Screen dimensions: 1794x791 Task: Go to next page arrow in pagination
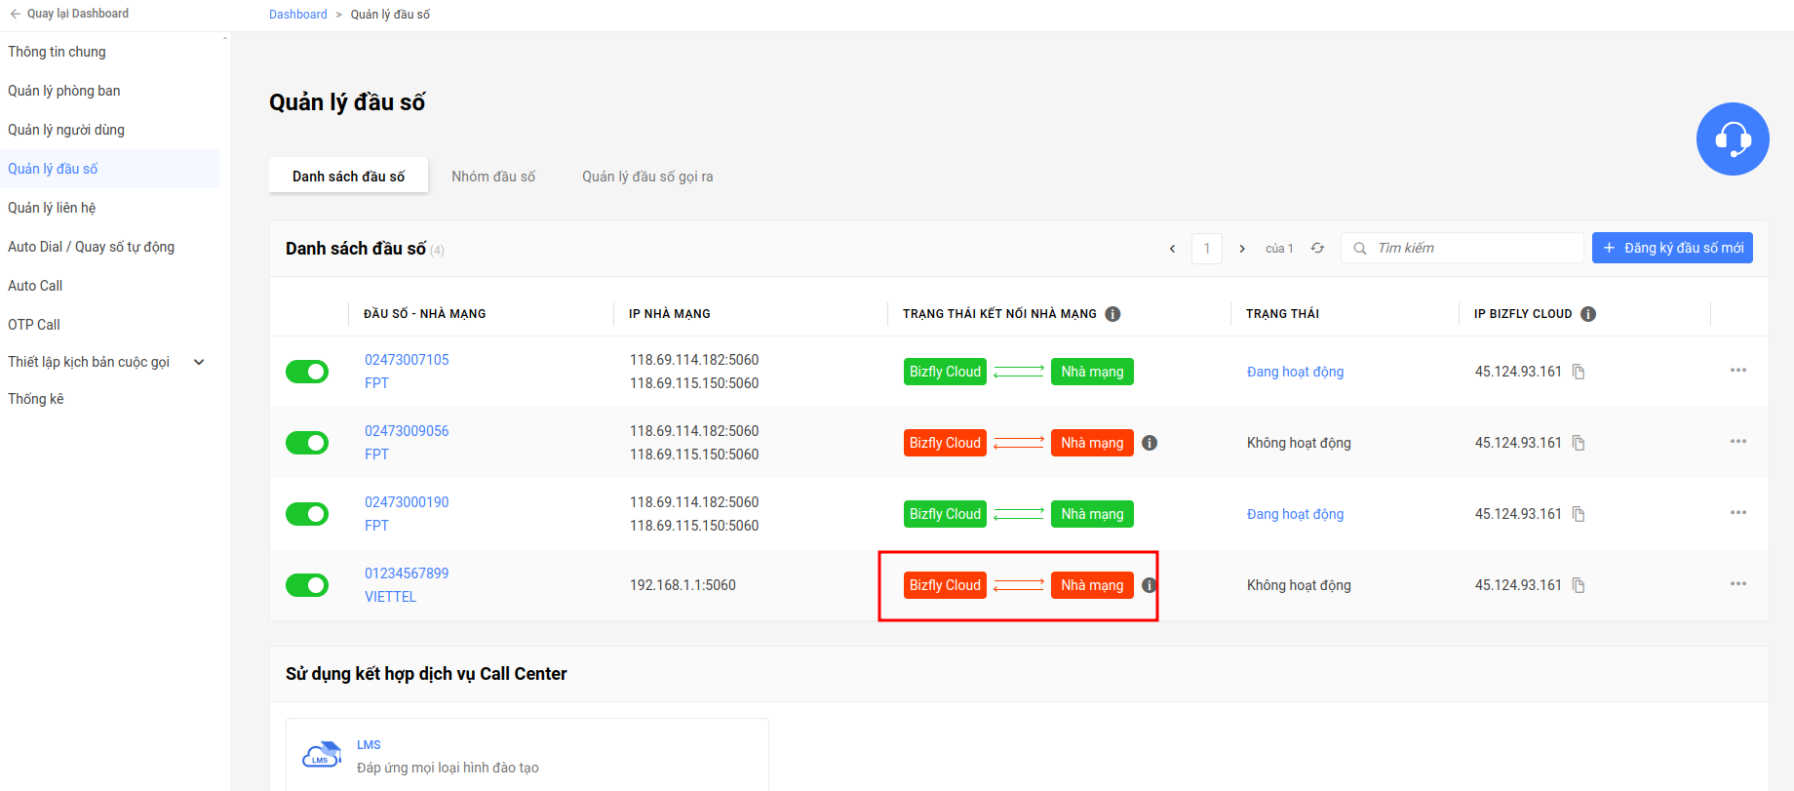click(x=1242, y=249)
